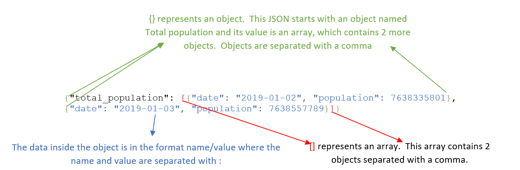Click the green brace starting the second line

[x=67, y=109]
